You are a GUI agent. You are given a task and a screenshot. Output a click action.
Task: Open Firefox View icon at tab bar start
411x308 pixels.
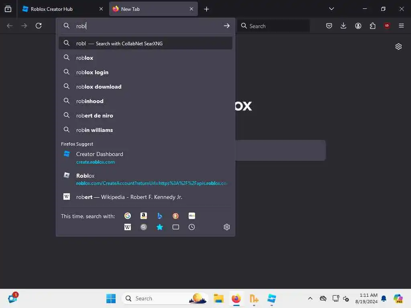(x=8, y=9)
